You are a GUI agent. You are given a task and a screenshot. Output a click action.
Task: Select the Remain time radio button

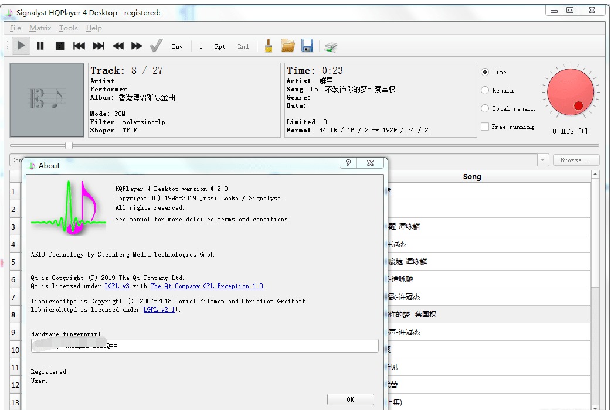pos(485,90)
